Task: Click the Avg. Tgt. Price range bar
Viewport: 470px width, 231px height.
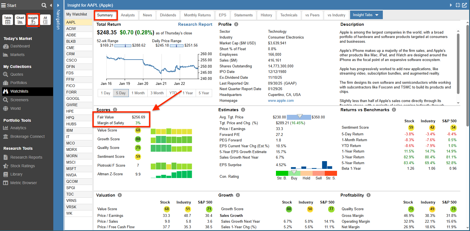Action: [299, 117]
